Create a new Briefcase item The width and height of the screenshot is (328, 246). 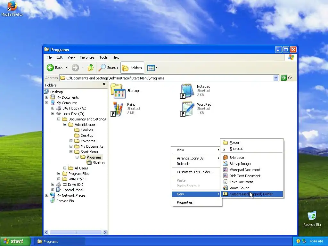pos(252,158)
